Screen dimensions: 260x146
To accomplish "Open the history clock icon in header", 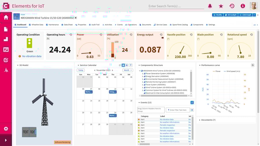I will point(232,6).
